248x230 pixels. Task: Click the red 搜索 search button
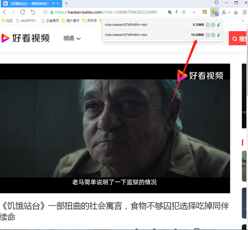[238, 38]
